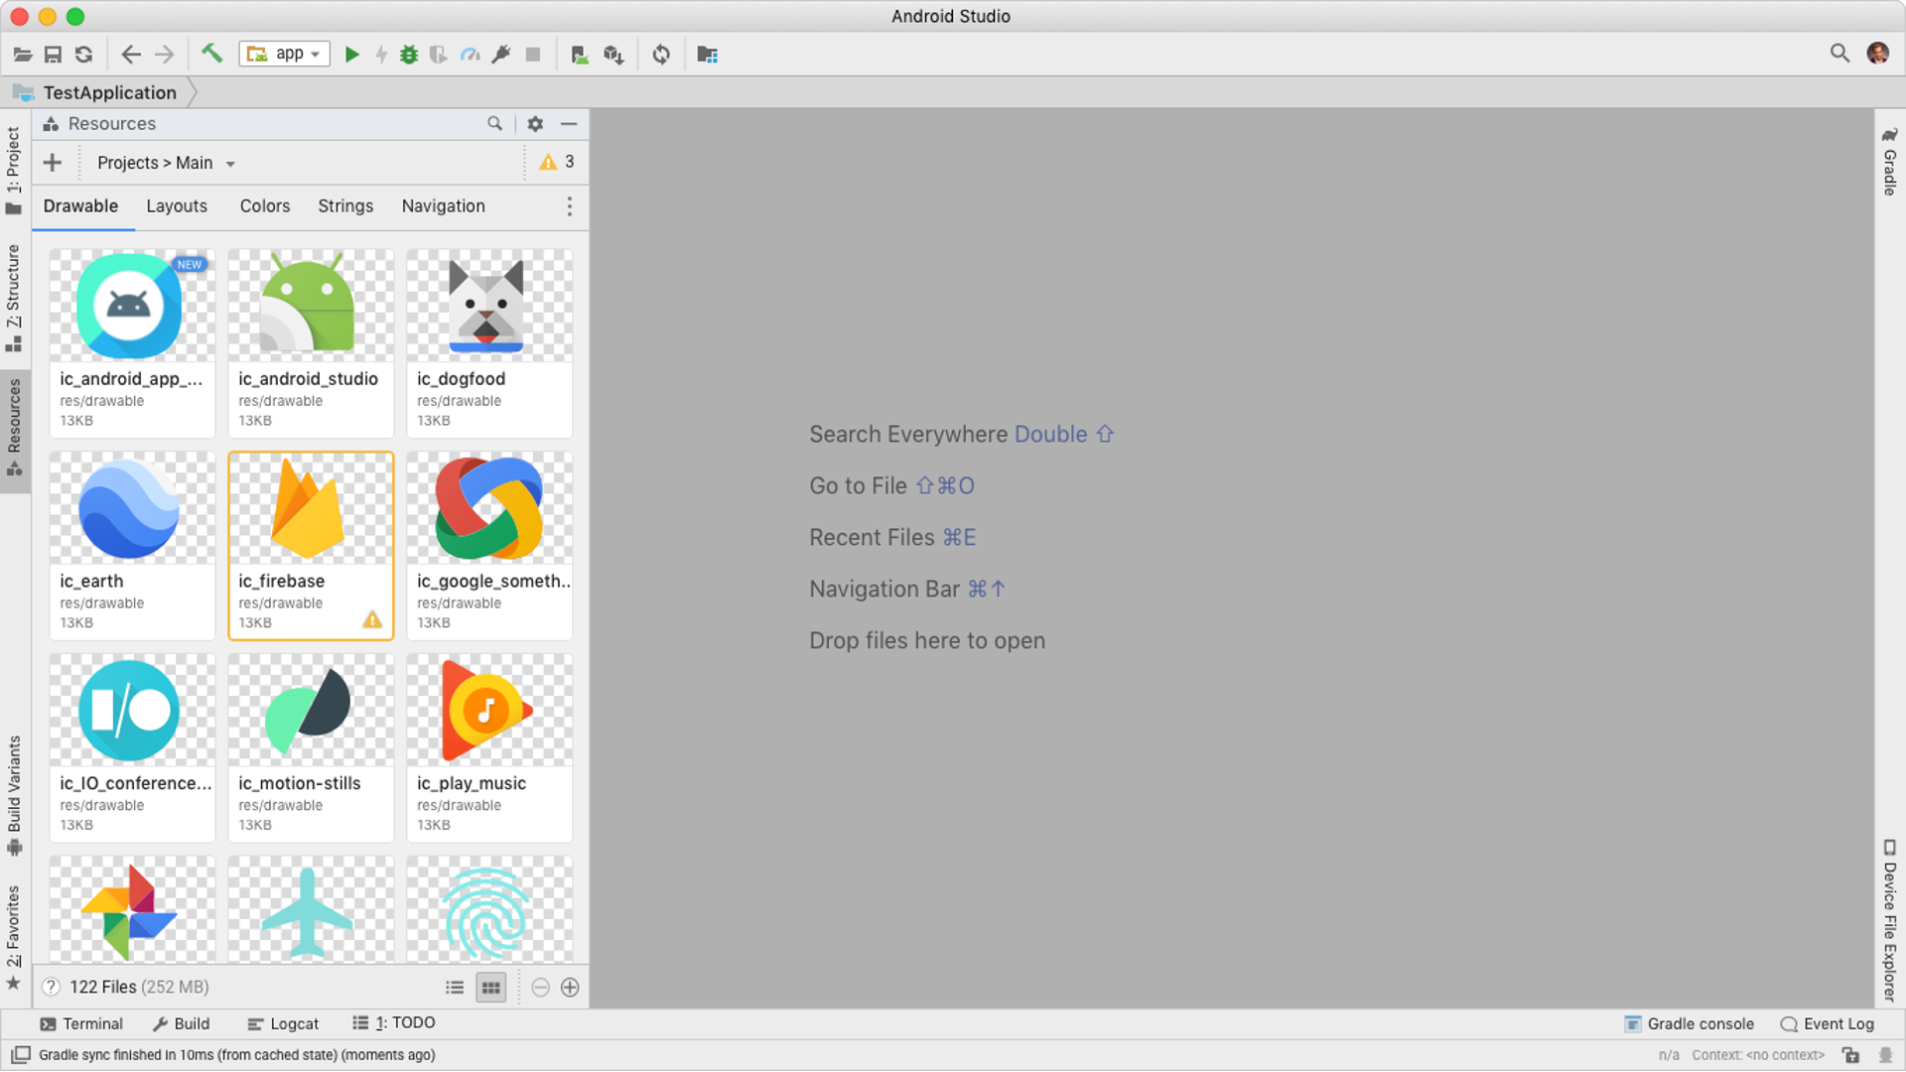Click the Debug app bug icon
1906x1072 pixels.
click(x=409, y=55)
